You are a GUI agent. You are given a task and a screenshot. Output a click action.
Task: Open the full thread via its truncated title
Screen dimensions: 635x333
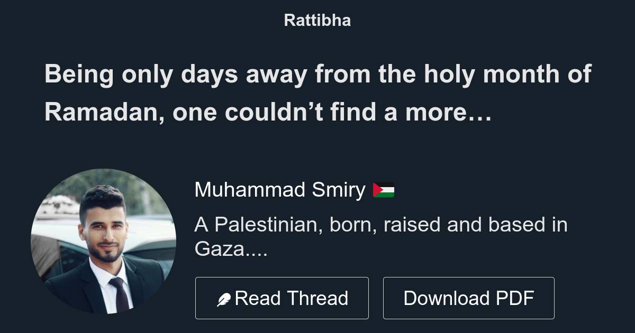click(x=317, y=92)
